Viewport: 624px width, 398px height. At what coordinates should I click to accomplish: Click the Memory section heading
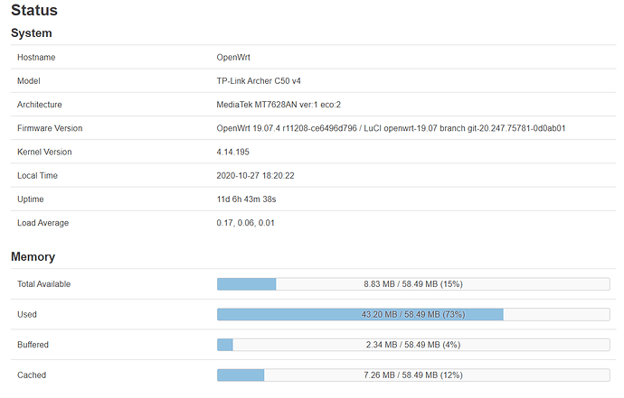[x=33, y=256]
